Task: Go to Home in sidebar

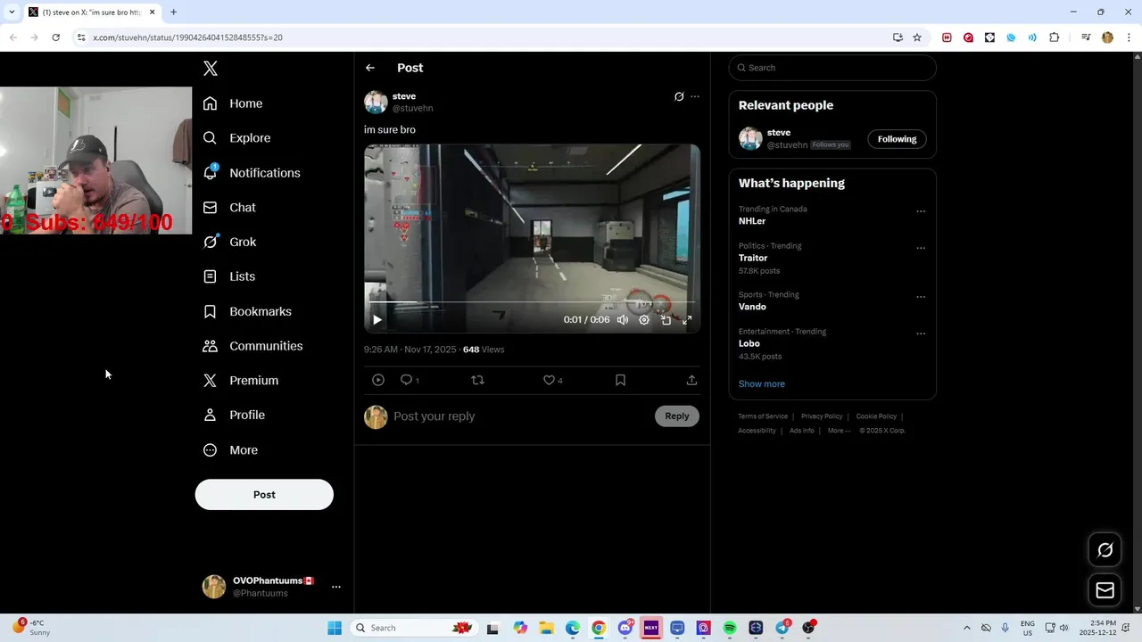Action: (x=233, y=103)
